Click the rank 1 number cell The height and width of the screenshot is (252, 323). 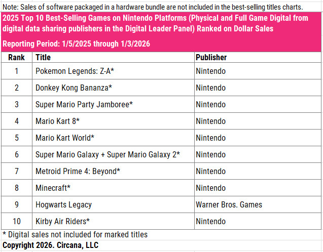[x=17, y=71]
